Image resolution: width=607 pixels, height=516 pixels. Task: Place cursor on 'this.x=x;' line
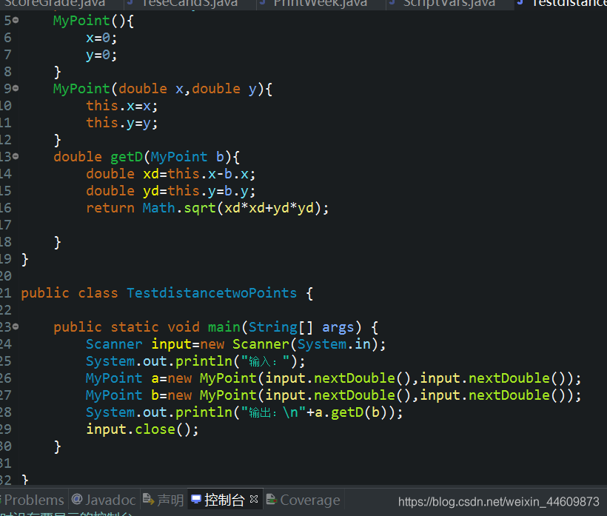coord(122,106)
